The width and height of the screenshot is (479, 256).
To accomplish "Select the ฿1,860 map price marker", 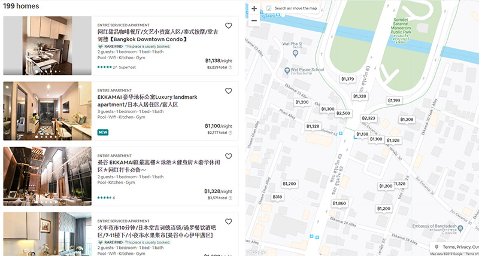I will click(x=339, y=203).
